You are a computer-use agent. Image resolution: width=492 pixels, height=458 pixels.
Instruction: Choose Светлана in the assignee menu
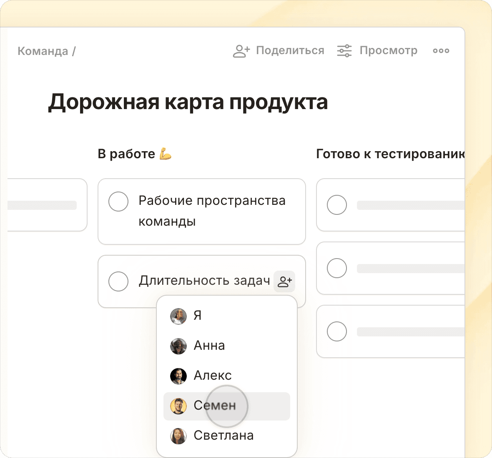coord(223,436)
